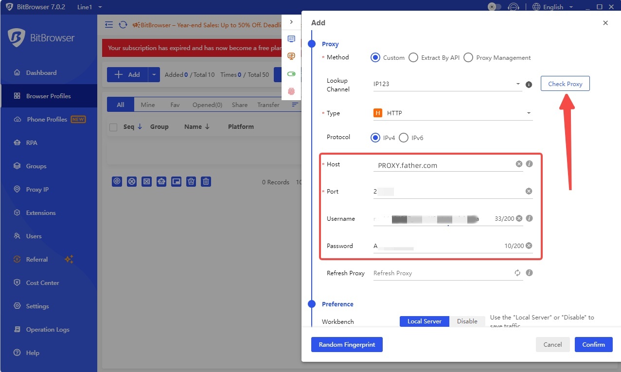Click the Settings gear icon in sidebar

pos(17,306)
